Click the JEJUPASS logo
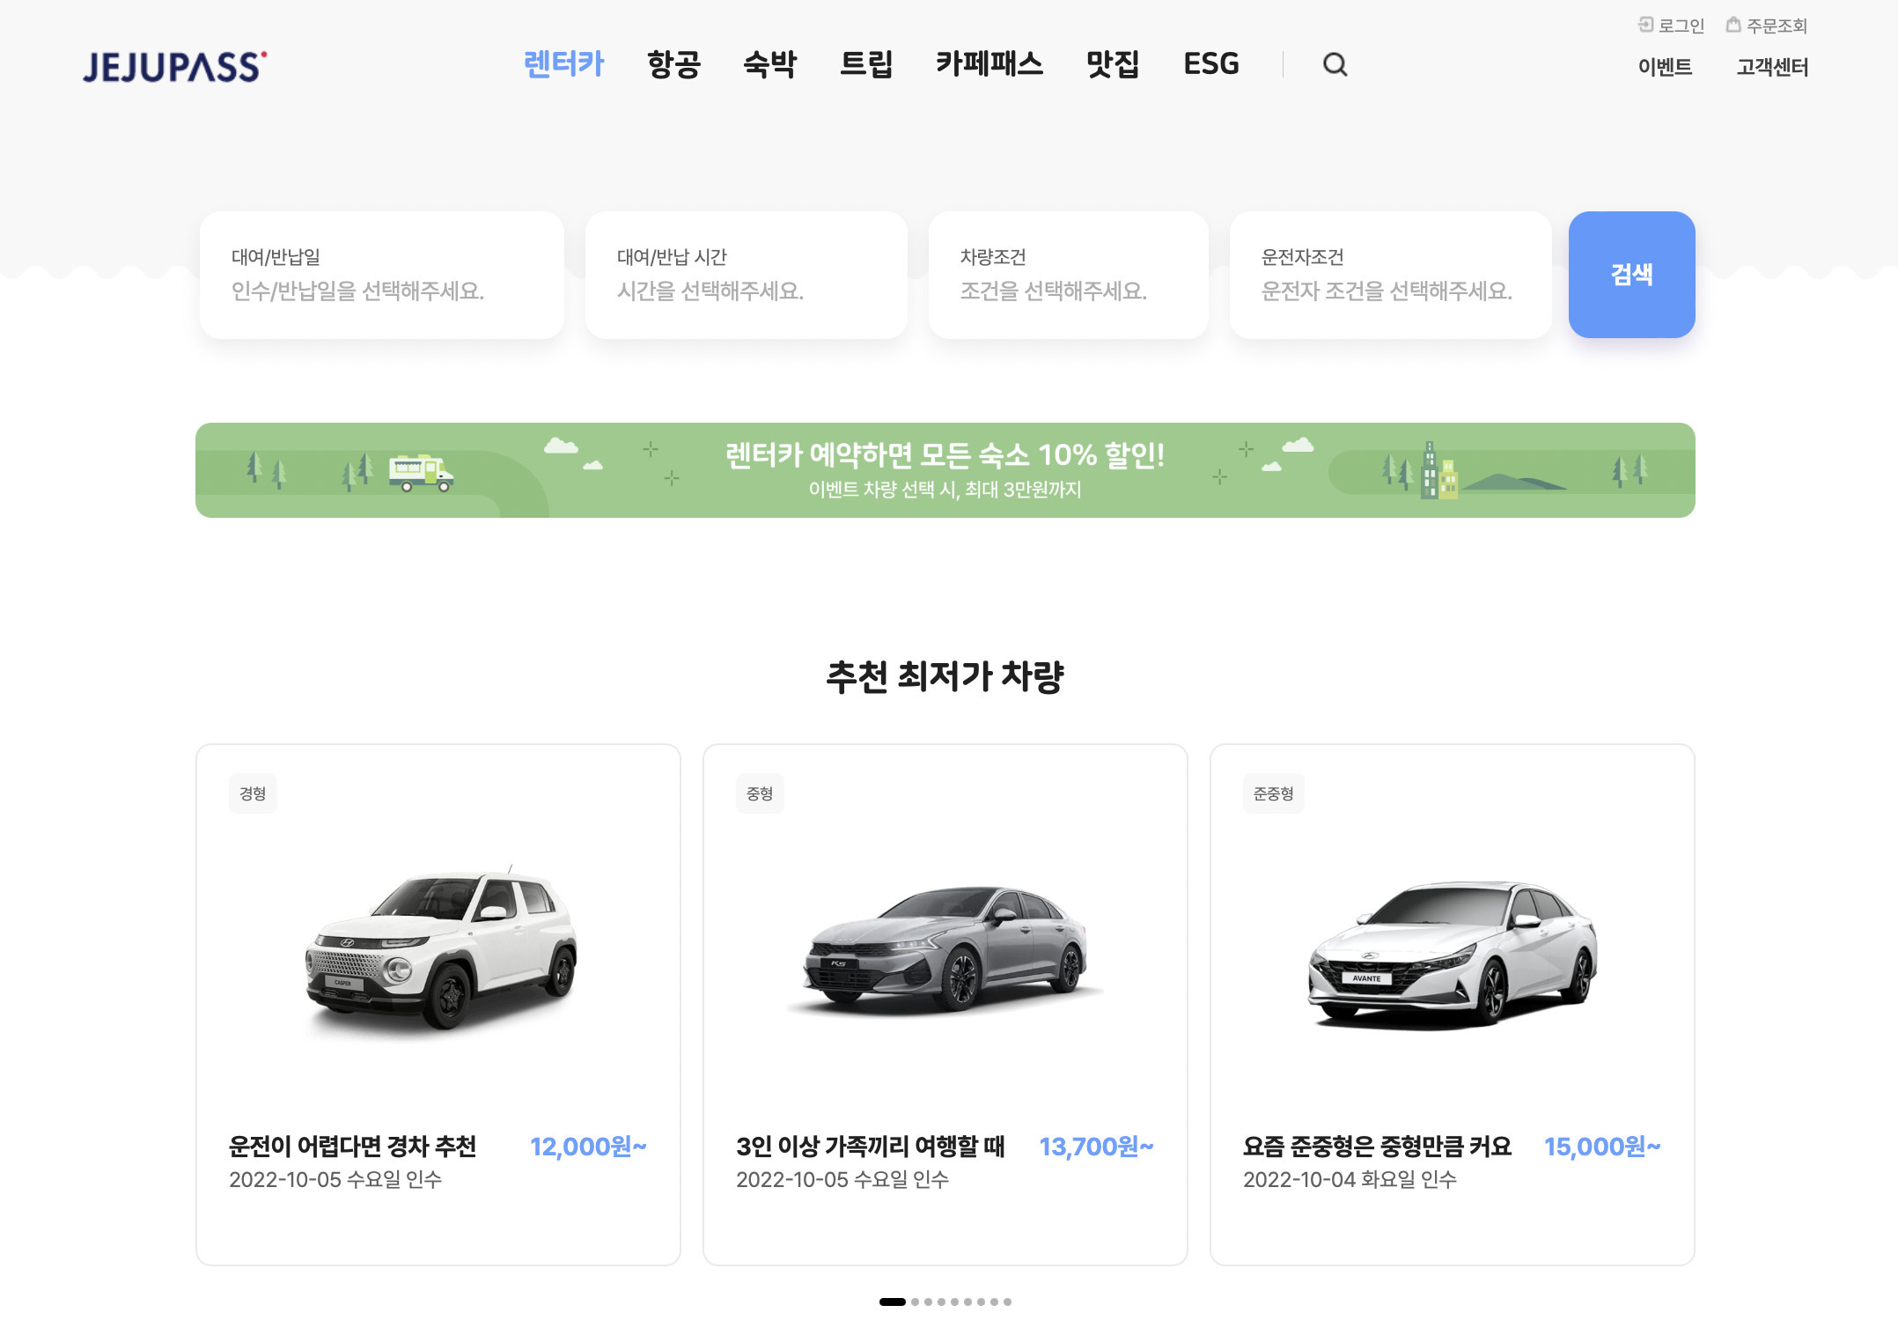Viewport: 1898px width, 1335px height. 175,67
